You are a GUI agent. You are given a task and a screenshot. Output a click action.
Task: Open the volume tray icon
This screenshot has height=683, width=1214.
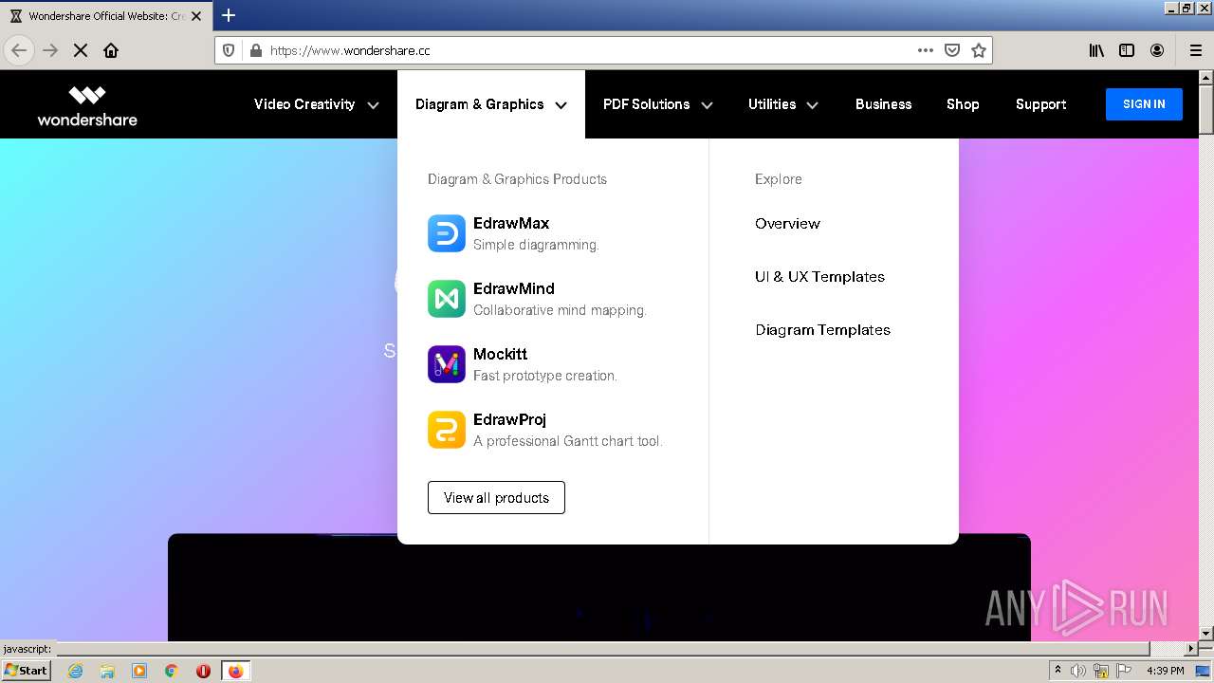(1078, 671)
